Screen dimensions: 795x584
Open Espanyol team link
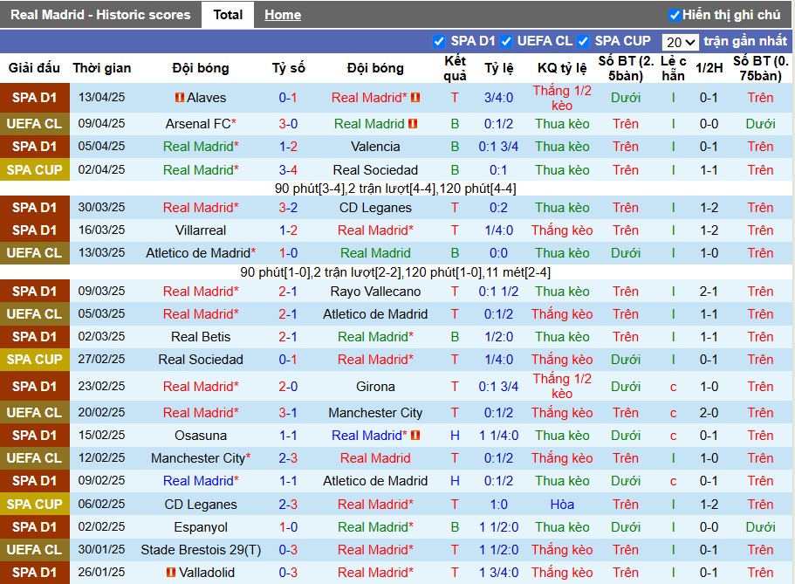point(201,527)
